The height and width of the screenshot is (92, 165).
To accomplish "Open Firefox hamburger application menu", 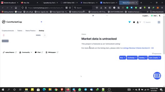I will (x=162, y=8).
